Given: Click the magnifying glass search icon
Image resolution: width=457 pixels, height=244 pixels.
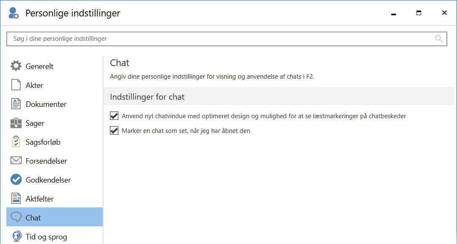Looking at the screenshot, I should pyautogui.click(x=439, y=39).
